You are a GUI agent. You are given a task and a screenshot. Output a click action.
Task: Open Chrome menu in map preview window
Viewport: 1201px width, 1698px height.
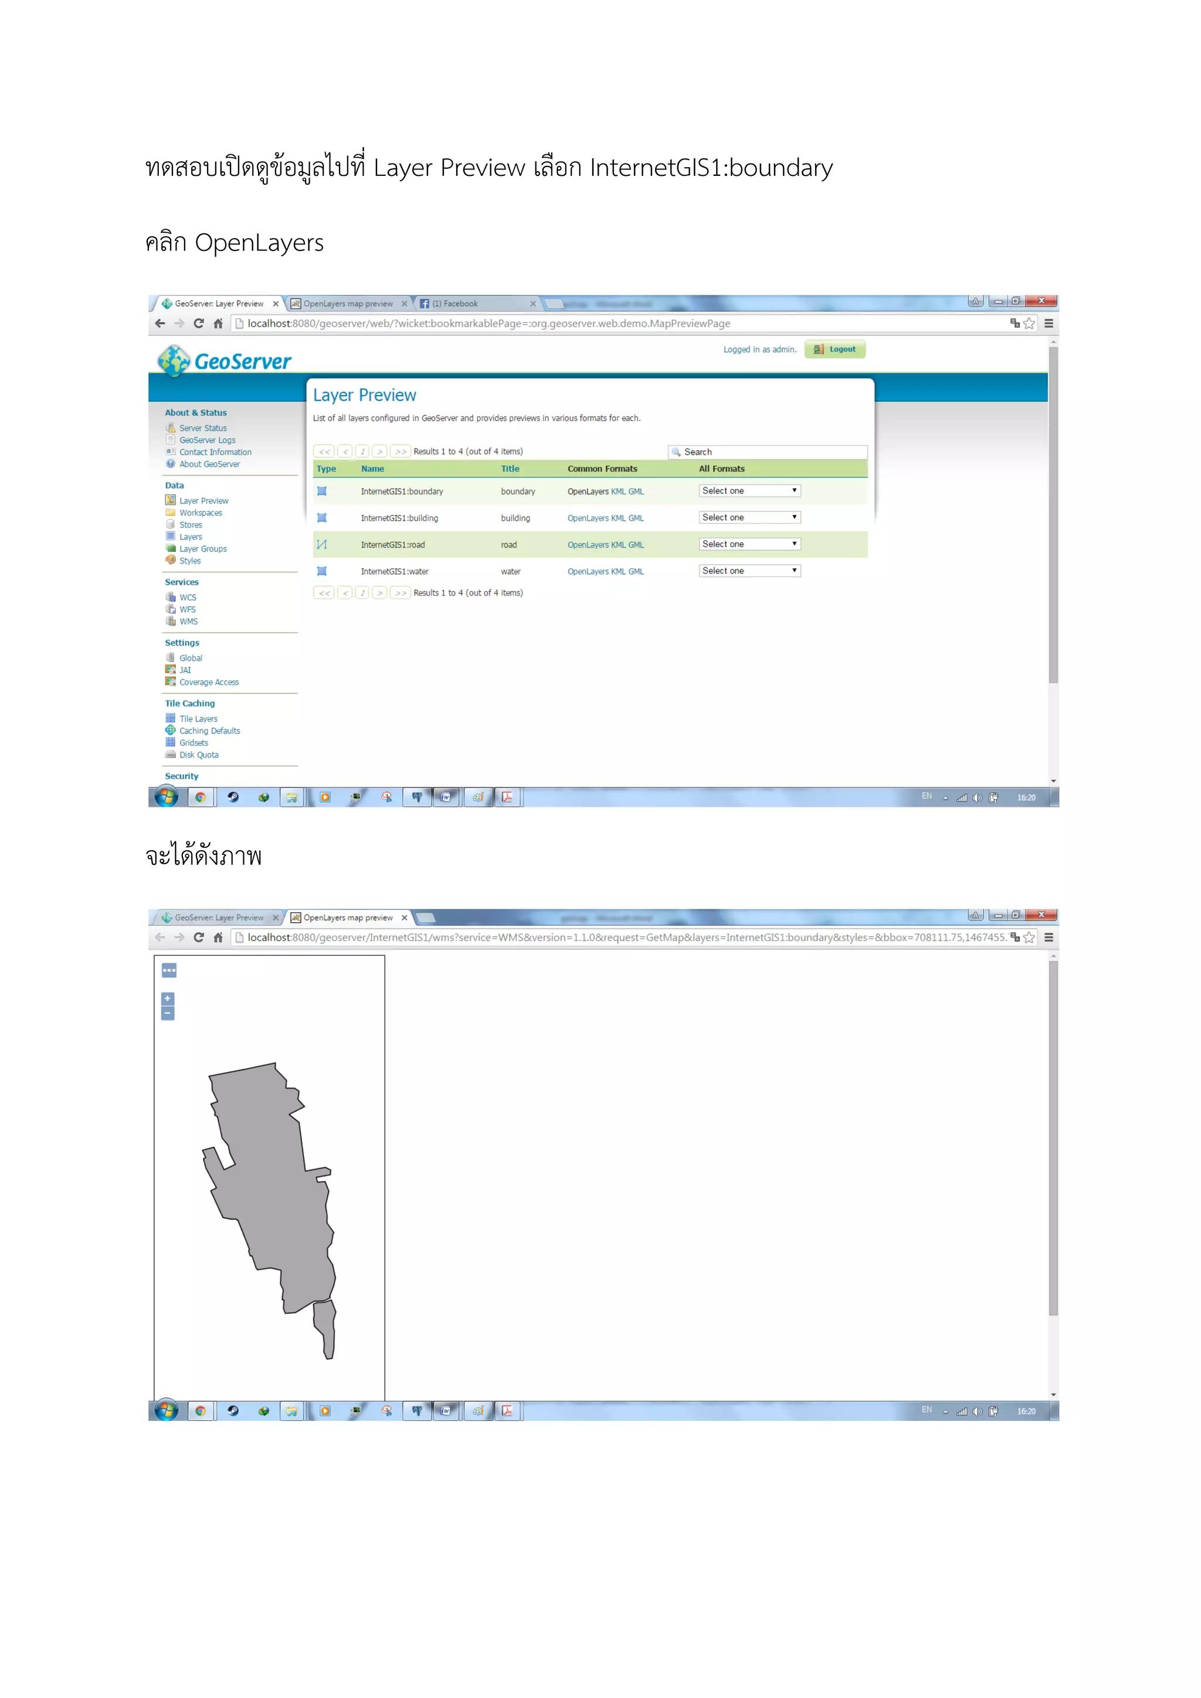pyautogui.click(x=1049, y=937)
